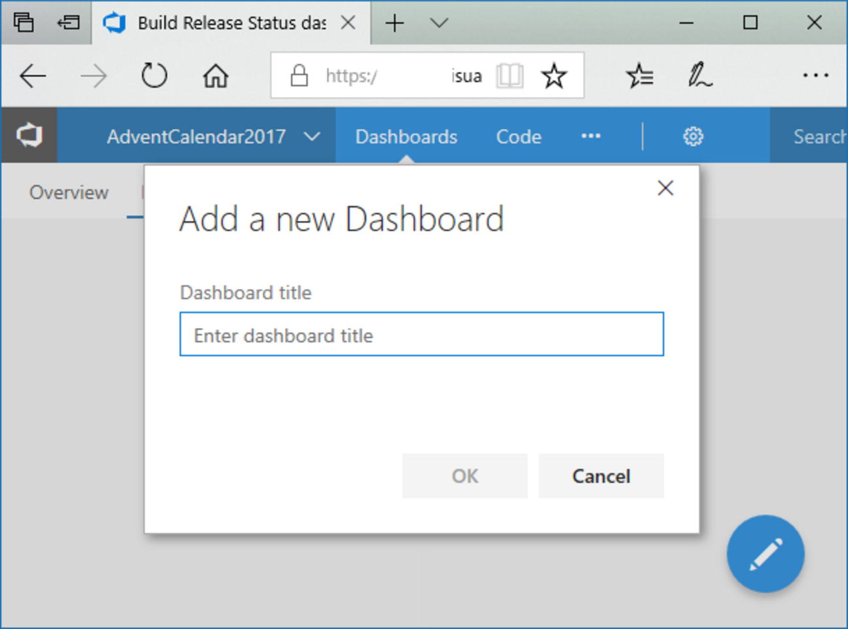Click the add notes pen icon

coord(700,76)
